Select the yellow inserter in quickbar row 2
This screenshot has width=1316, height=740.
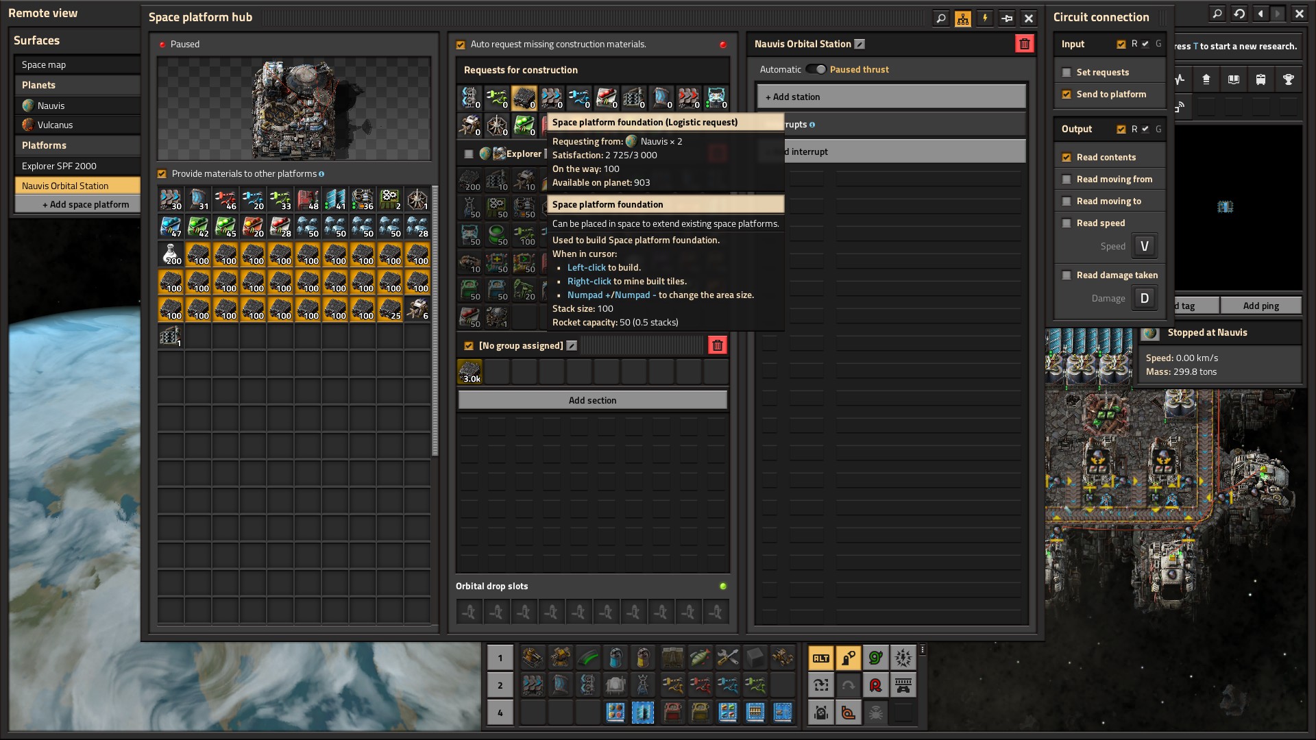[x=672, y=685]
